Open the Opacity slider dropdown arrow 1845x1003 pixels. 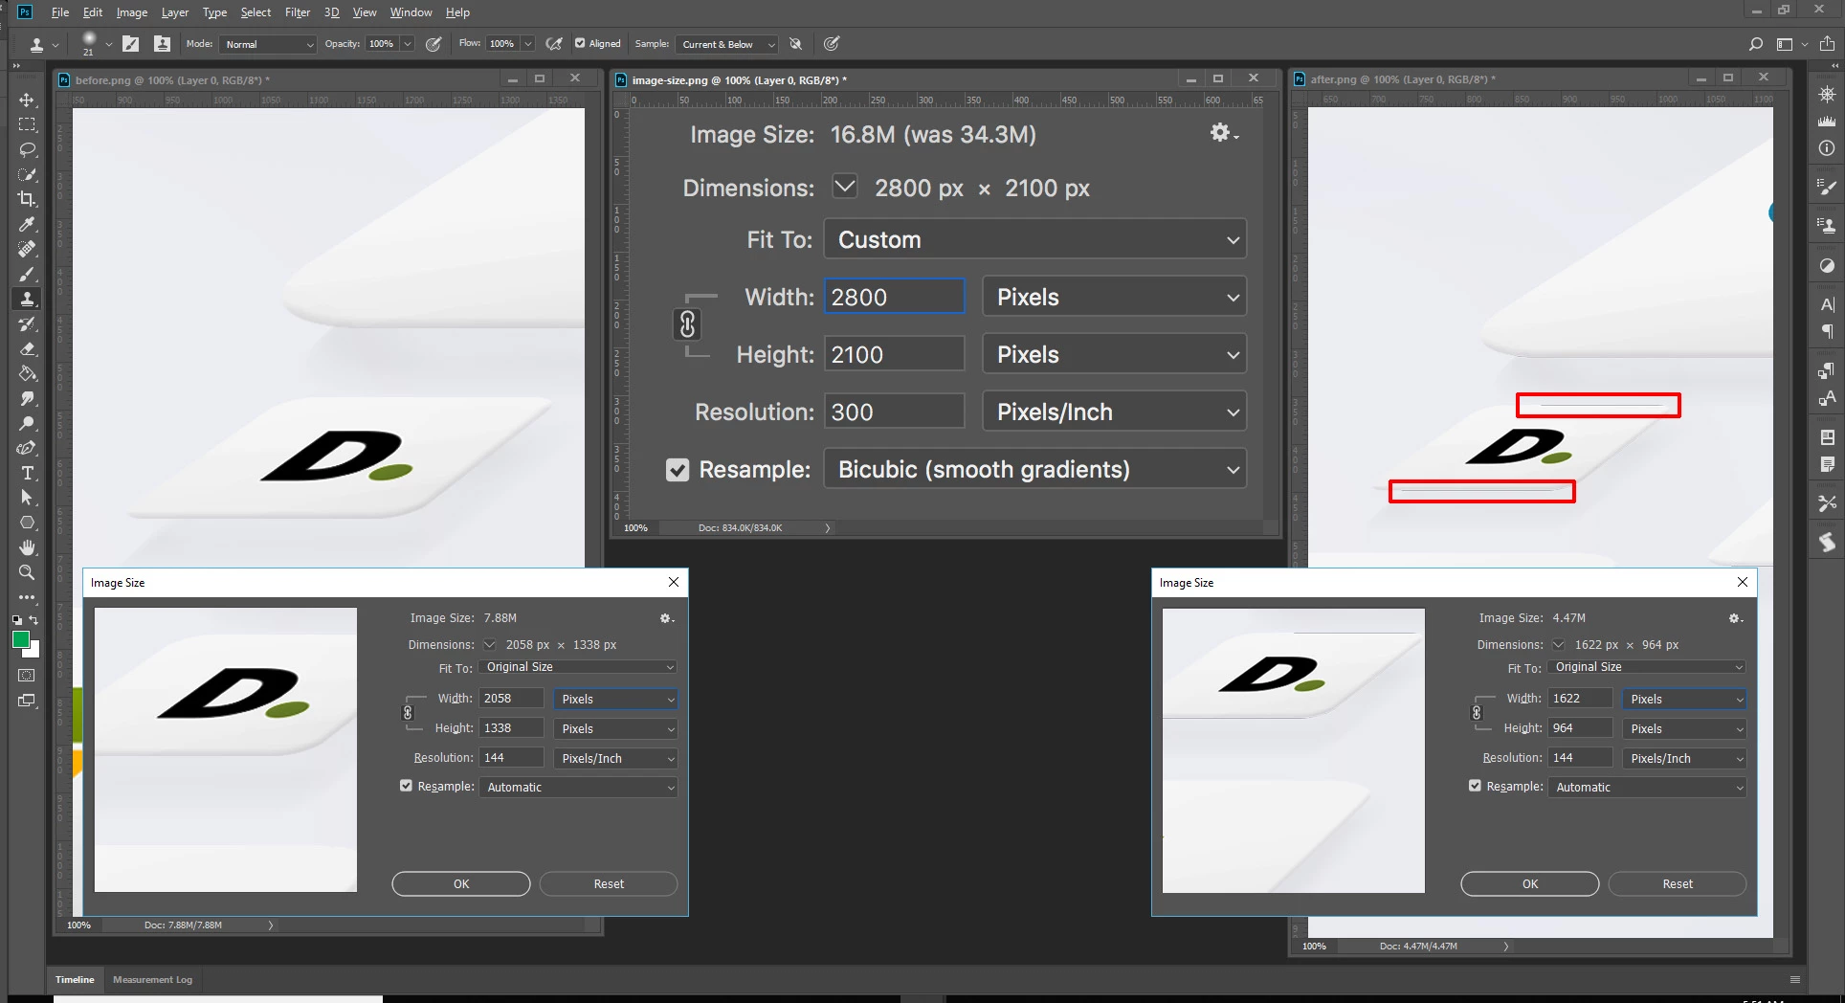(x=408, y=44)
